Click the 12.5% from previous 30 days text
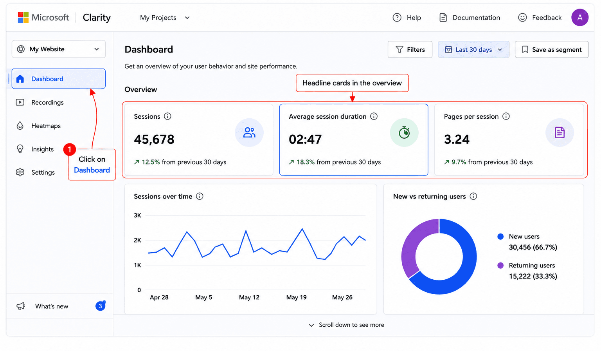The height and width of the screenshot is (351, 601). [180, 162]
